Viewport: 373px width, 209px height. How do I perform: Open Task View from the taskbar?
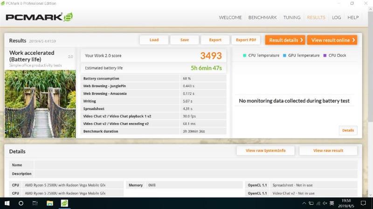[35, 203]
